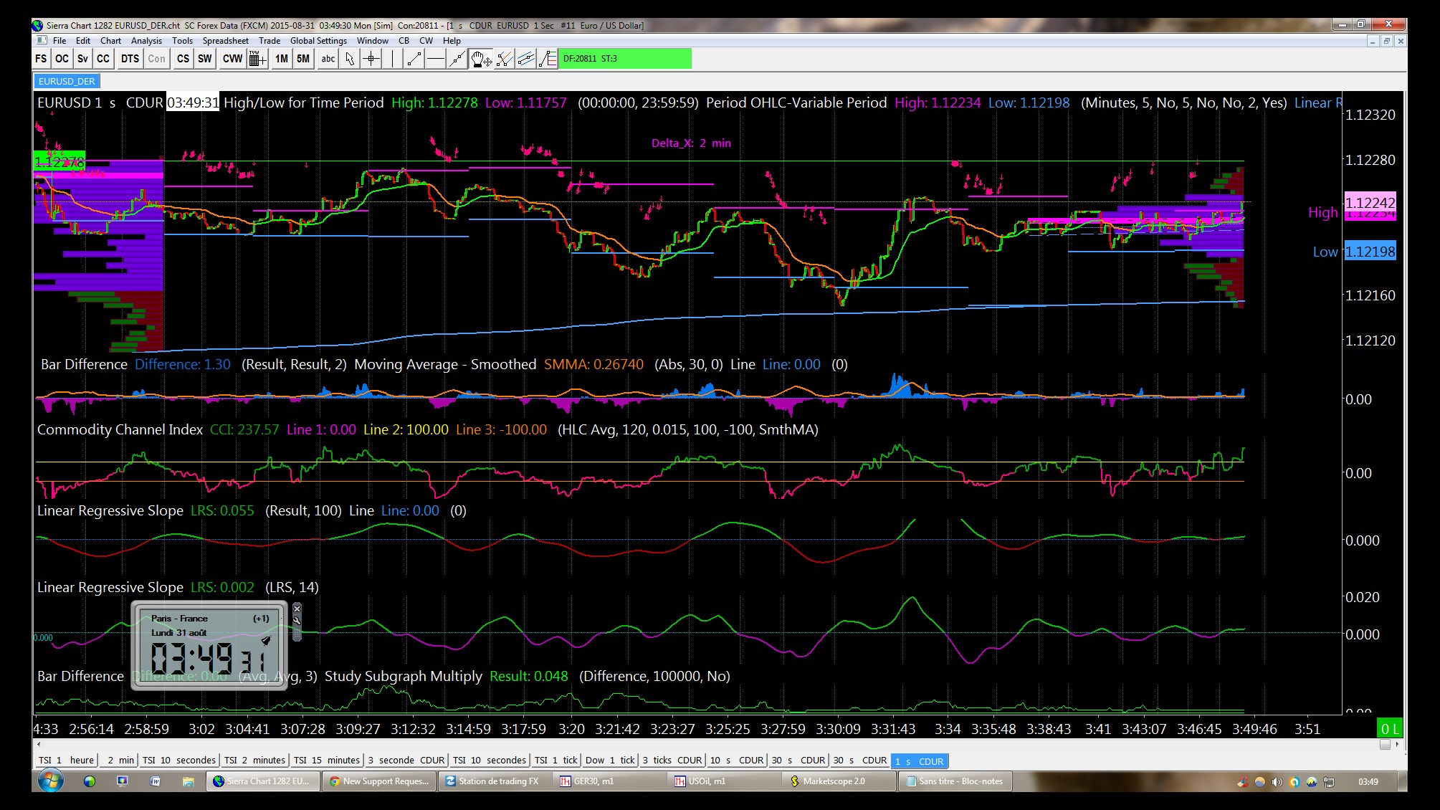Toggle the 1M timeframe button

[282, 59]
